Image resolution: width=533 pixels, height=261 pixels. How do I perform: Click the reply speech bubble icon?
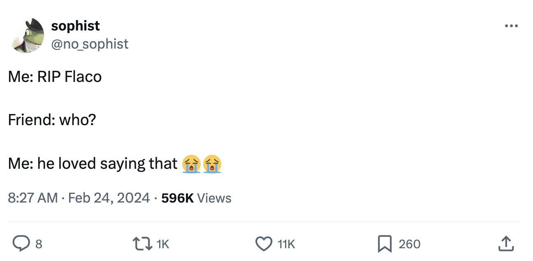coord(19,244)
